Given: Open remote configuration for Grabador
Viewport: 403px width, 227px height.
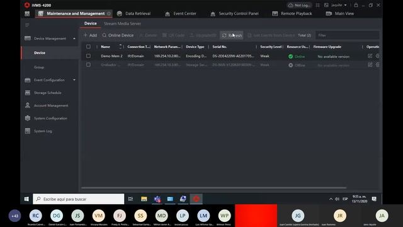Looking at the screenshot, I should tap(378, 64).
